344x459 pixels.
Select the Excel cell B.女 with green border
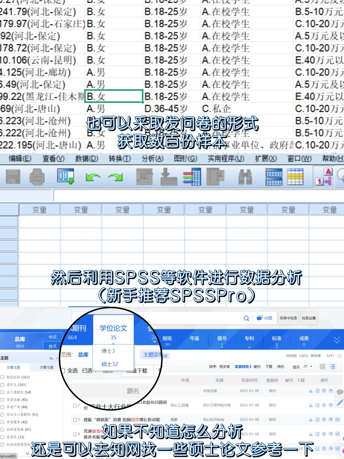(114, 96)
